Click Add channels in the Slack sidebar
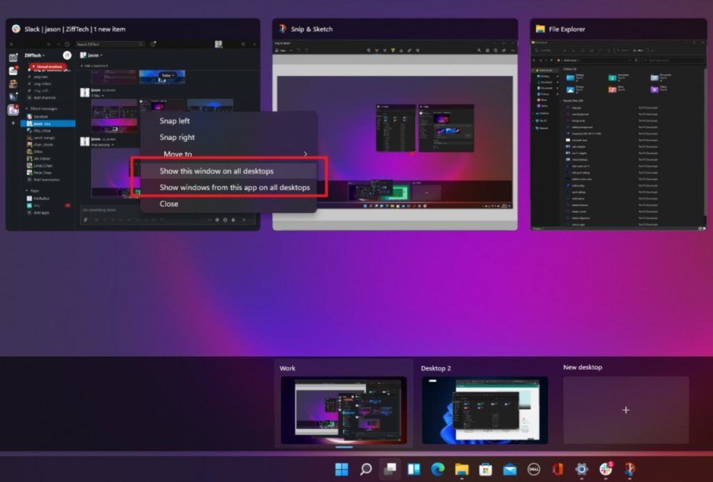 pos(42,98)
